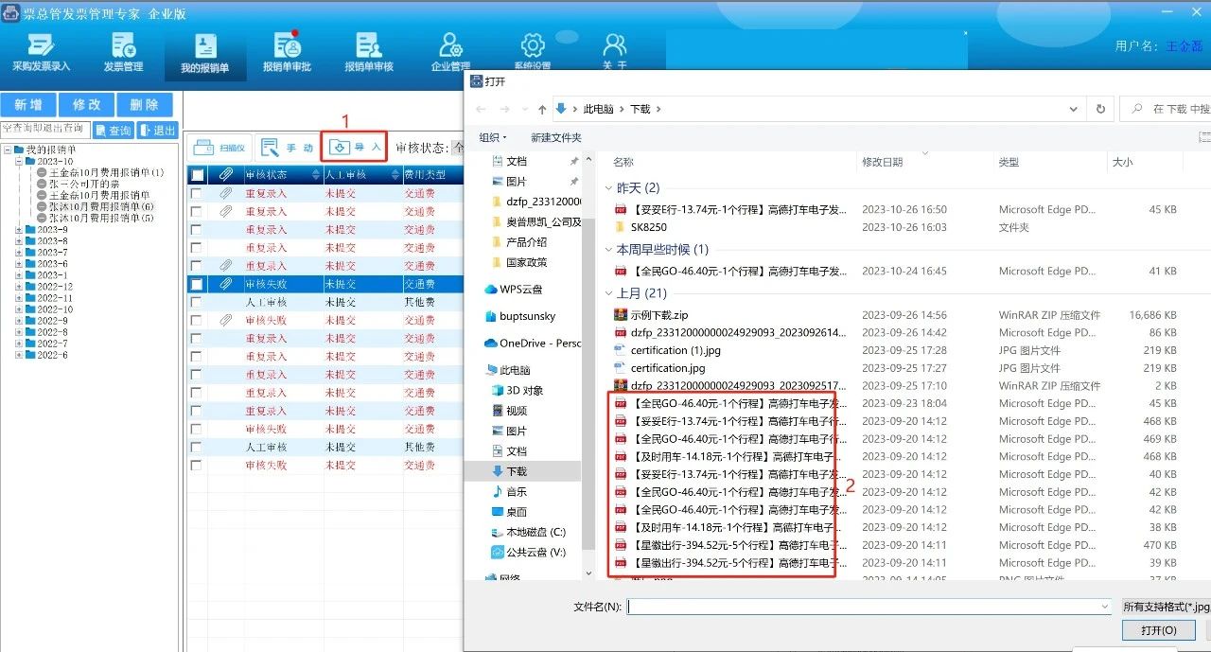Expand the 2023-9 folder in the tree

[x=19, y=230]
